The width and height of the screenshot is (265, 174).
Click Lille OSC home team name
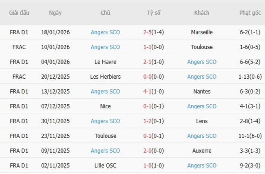[105, 165]
